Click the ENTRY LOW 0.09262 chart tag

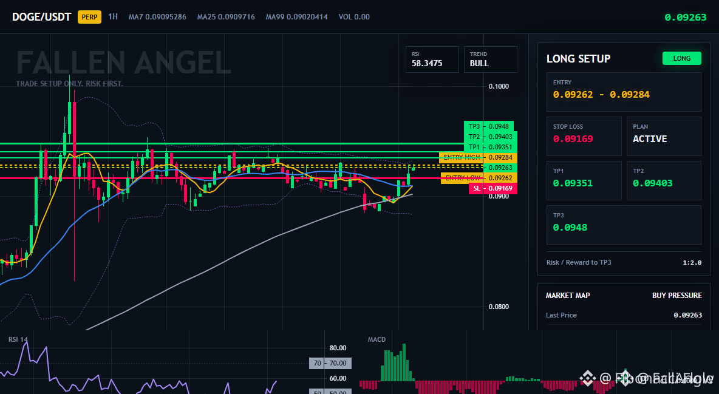(x=479, y=178)
